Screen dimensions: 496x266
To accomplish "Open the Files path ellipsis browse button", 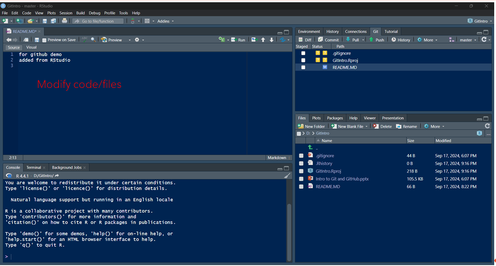I will 488,134.
